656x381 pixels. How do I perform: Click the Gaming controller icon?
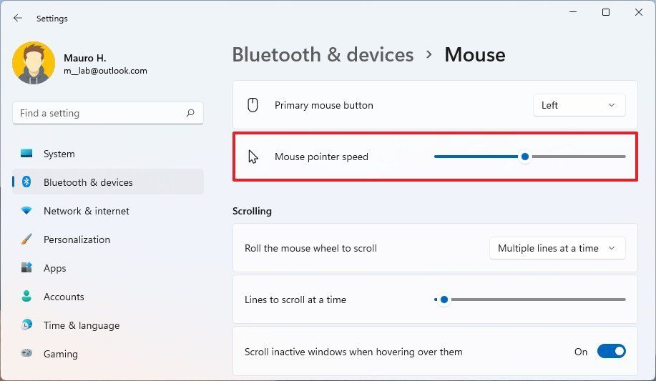(x=26, y=353)
